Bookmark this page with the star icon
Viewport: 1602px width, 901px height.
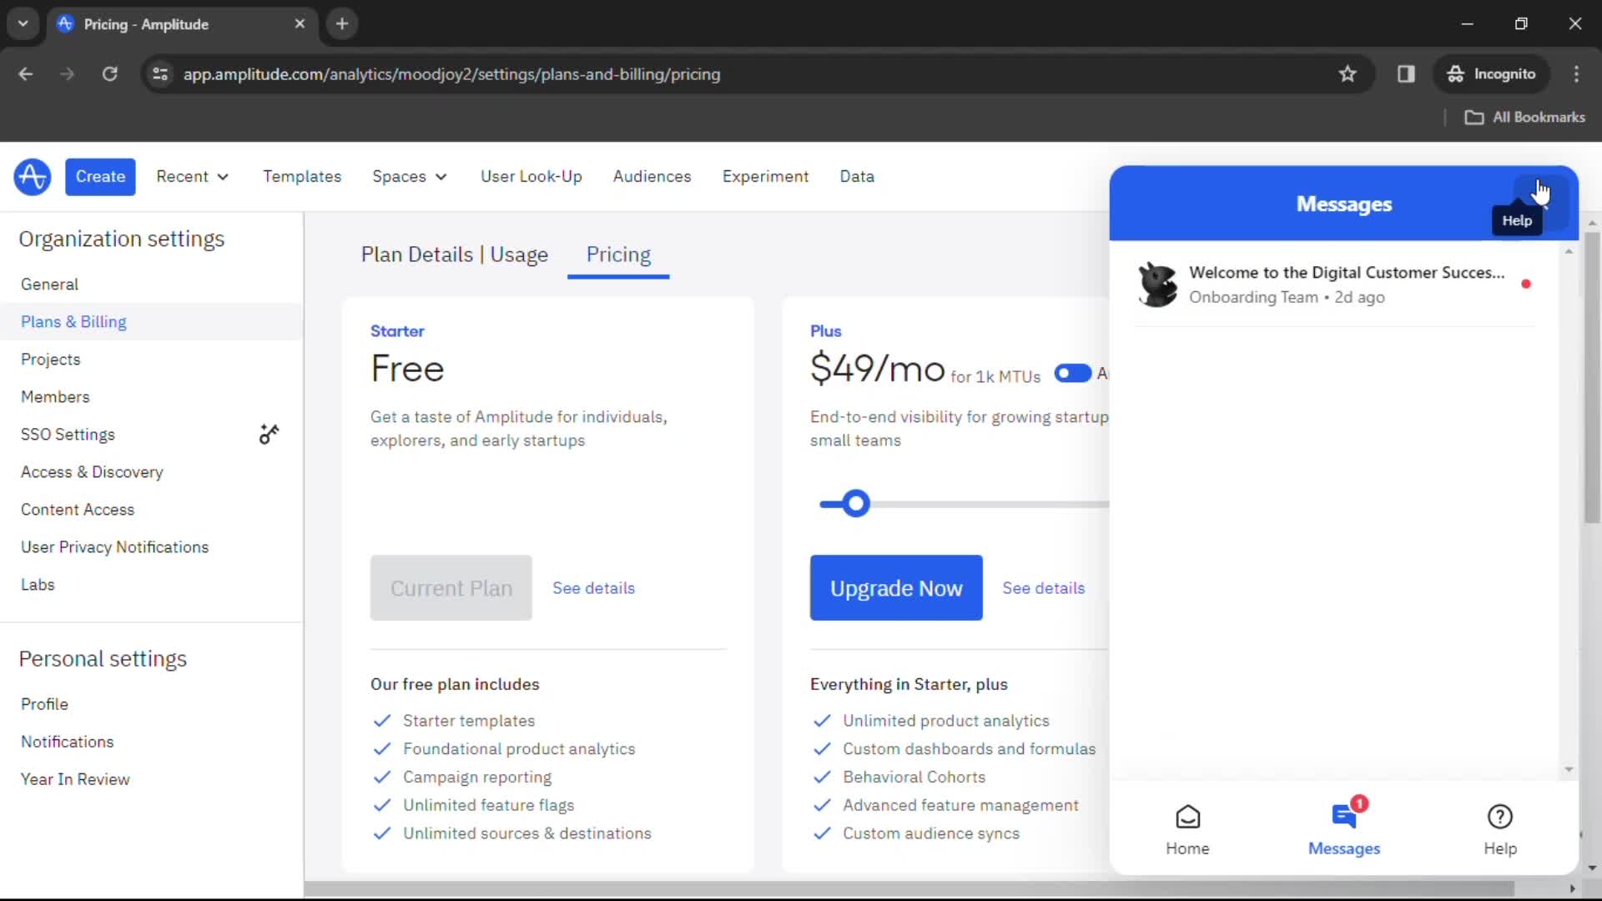pos(1348,74)
